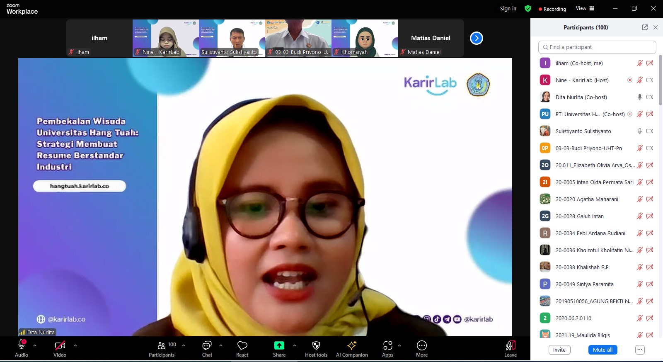Image resolution: width=663 pixels, height=362 pixels.
Task: Open Host tools shield icon
Action: [316, 345]
